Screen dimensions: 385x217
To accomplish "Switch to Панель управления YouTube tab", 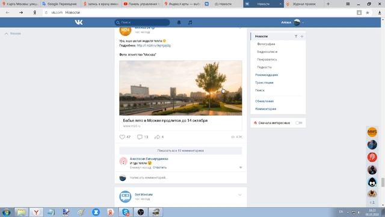I will click(x=142, y=4).
